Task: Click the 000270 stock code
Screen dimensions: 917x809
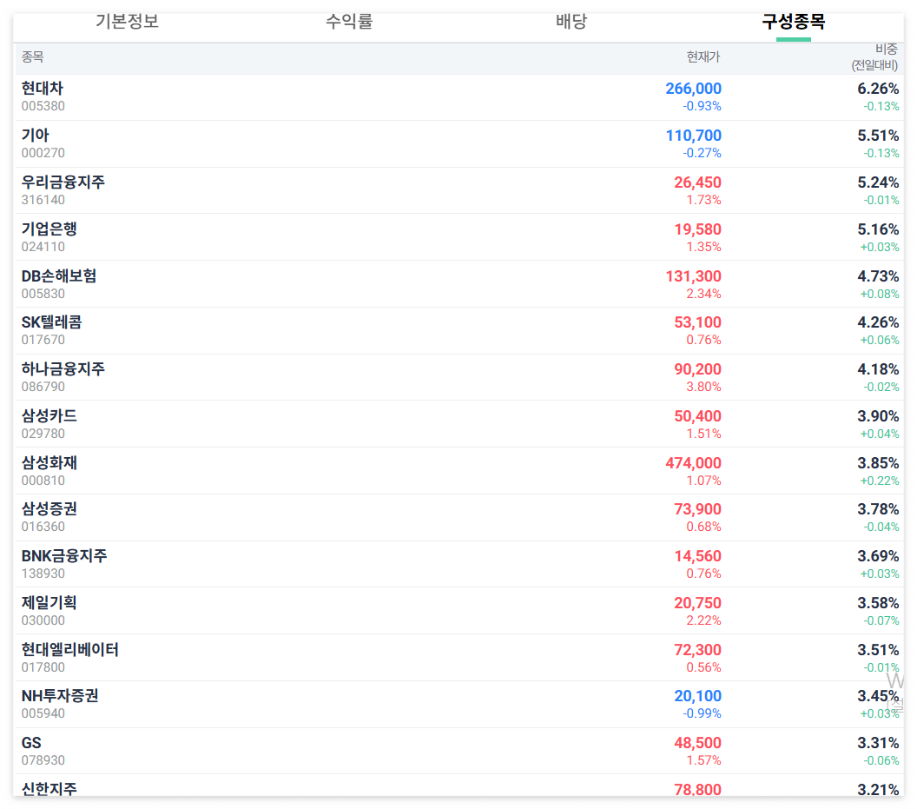Action: click(x=43, y=153)
